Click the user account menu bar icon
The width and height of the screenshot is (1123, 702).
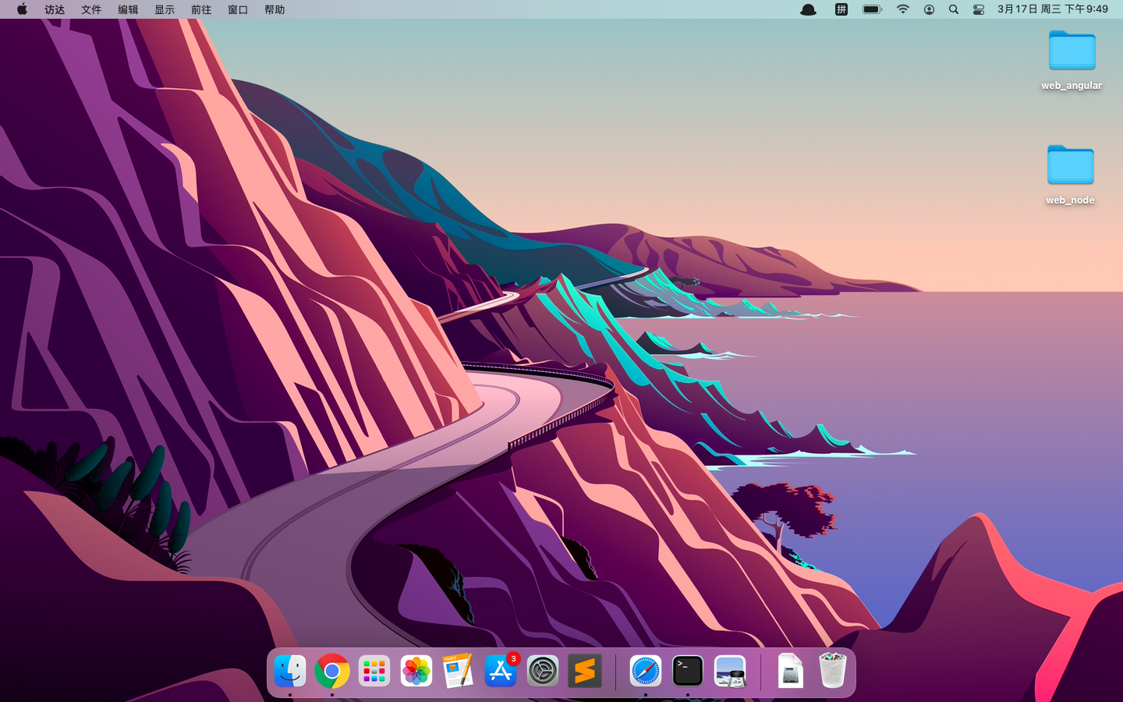(929, 9)
